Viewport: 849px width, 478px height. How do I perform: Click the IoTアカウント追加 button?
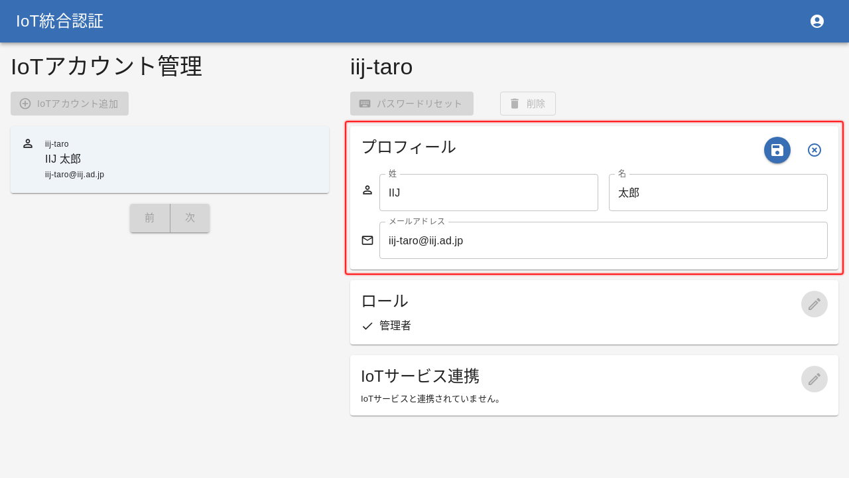[x=70, y=104]
